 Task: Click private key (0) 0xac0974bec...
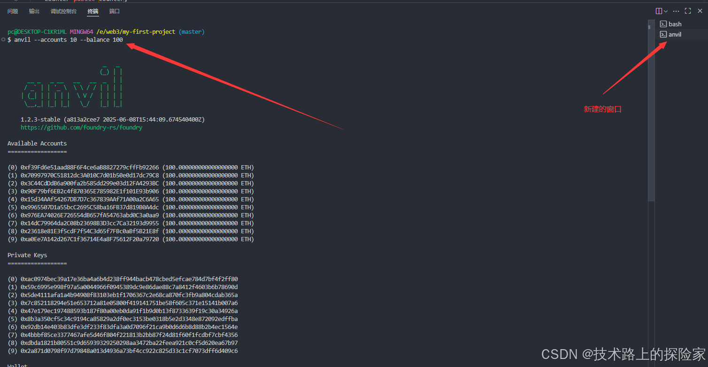point(129,279)
